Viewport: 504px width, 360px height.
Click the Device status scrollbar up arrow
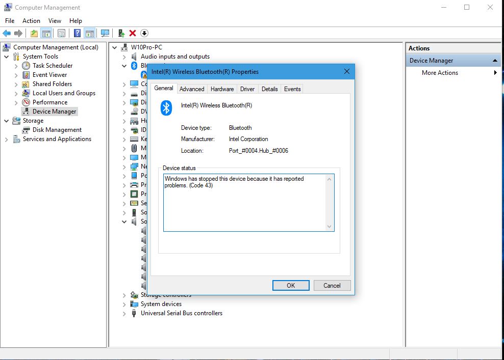(x=329, y=179)
